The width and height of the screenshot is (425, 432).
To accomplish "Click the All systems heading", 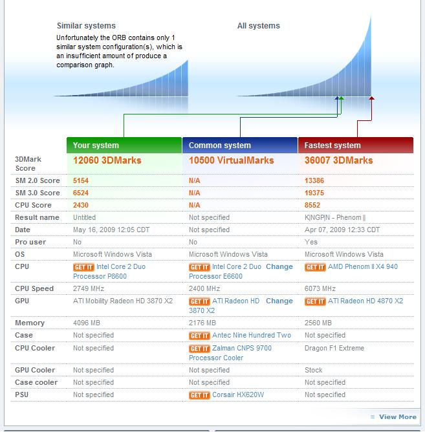I will click(x=259, y=26).
